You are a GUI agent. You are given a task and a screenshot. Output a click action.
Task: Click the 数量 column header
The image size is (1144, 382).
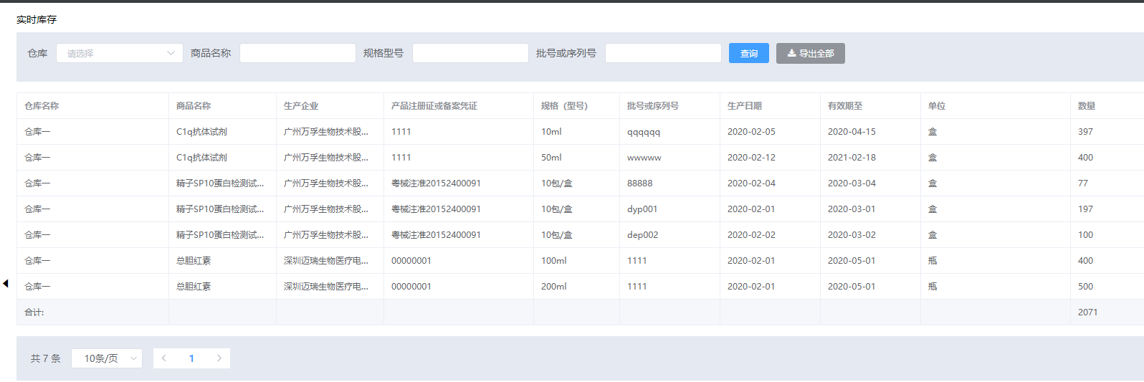(x=1086, y=106)
